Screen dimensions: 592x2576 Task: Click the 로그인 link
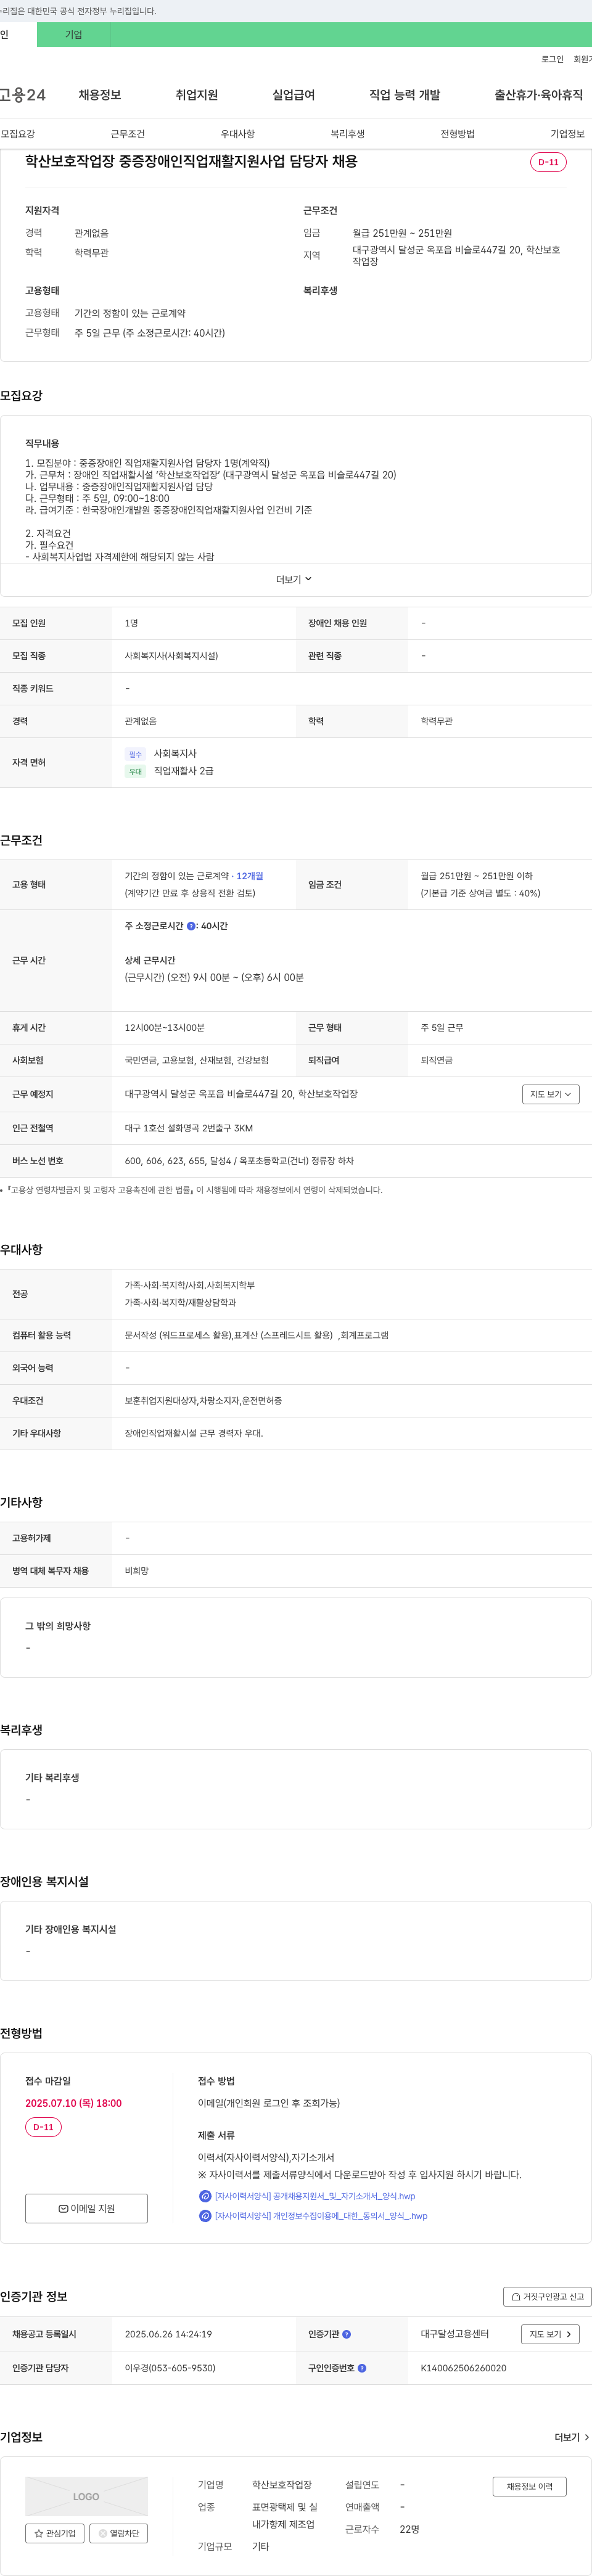coord(552,59)
